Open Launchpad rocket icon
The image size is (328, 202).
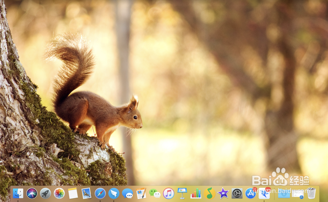point(45,193)
